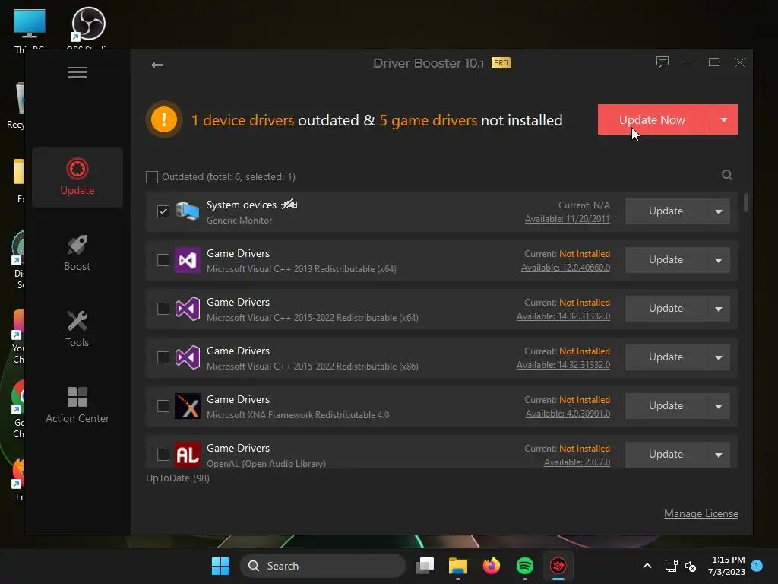
Task: Click the XNA Framework icon
Action: pyautogui.click(x=188, y=406)
